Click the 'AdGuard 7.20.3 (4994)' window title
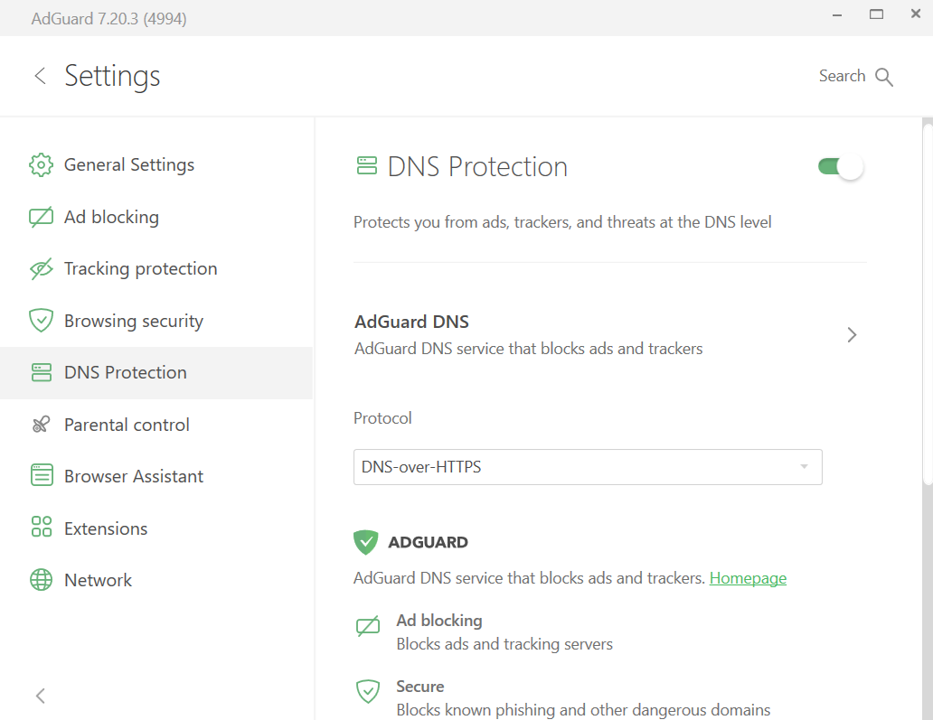 (108, 18)
